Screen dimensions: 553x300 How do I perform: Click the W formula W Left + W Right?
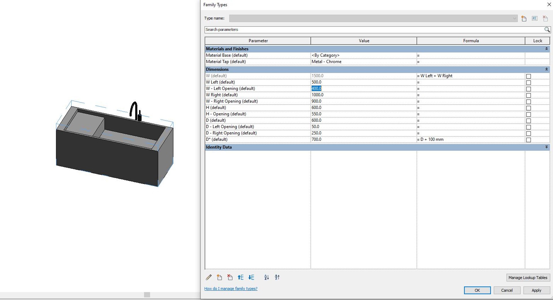pos(436,76)
